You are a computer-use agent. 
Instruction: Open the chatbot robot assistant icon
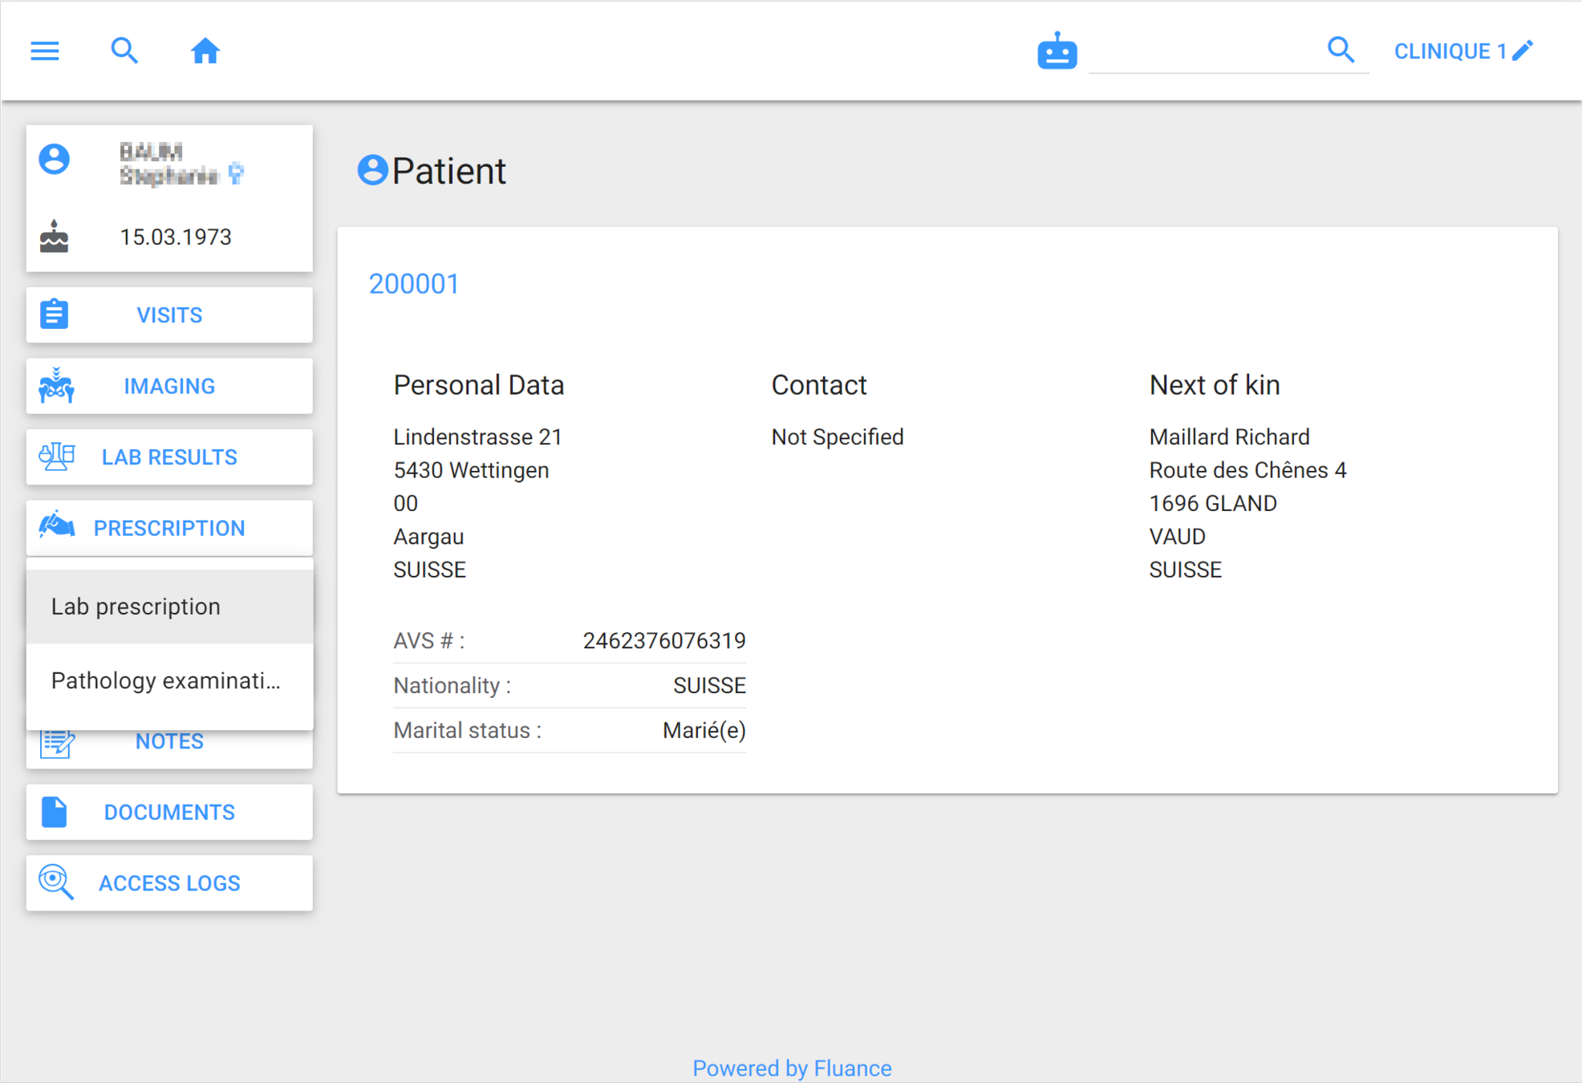point(1057,52)
